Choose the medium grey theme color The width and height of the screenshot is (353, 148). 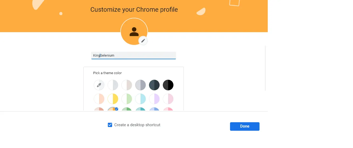coord(141,85)
